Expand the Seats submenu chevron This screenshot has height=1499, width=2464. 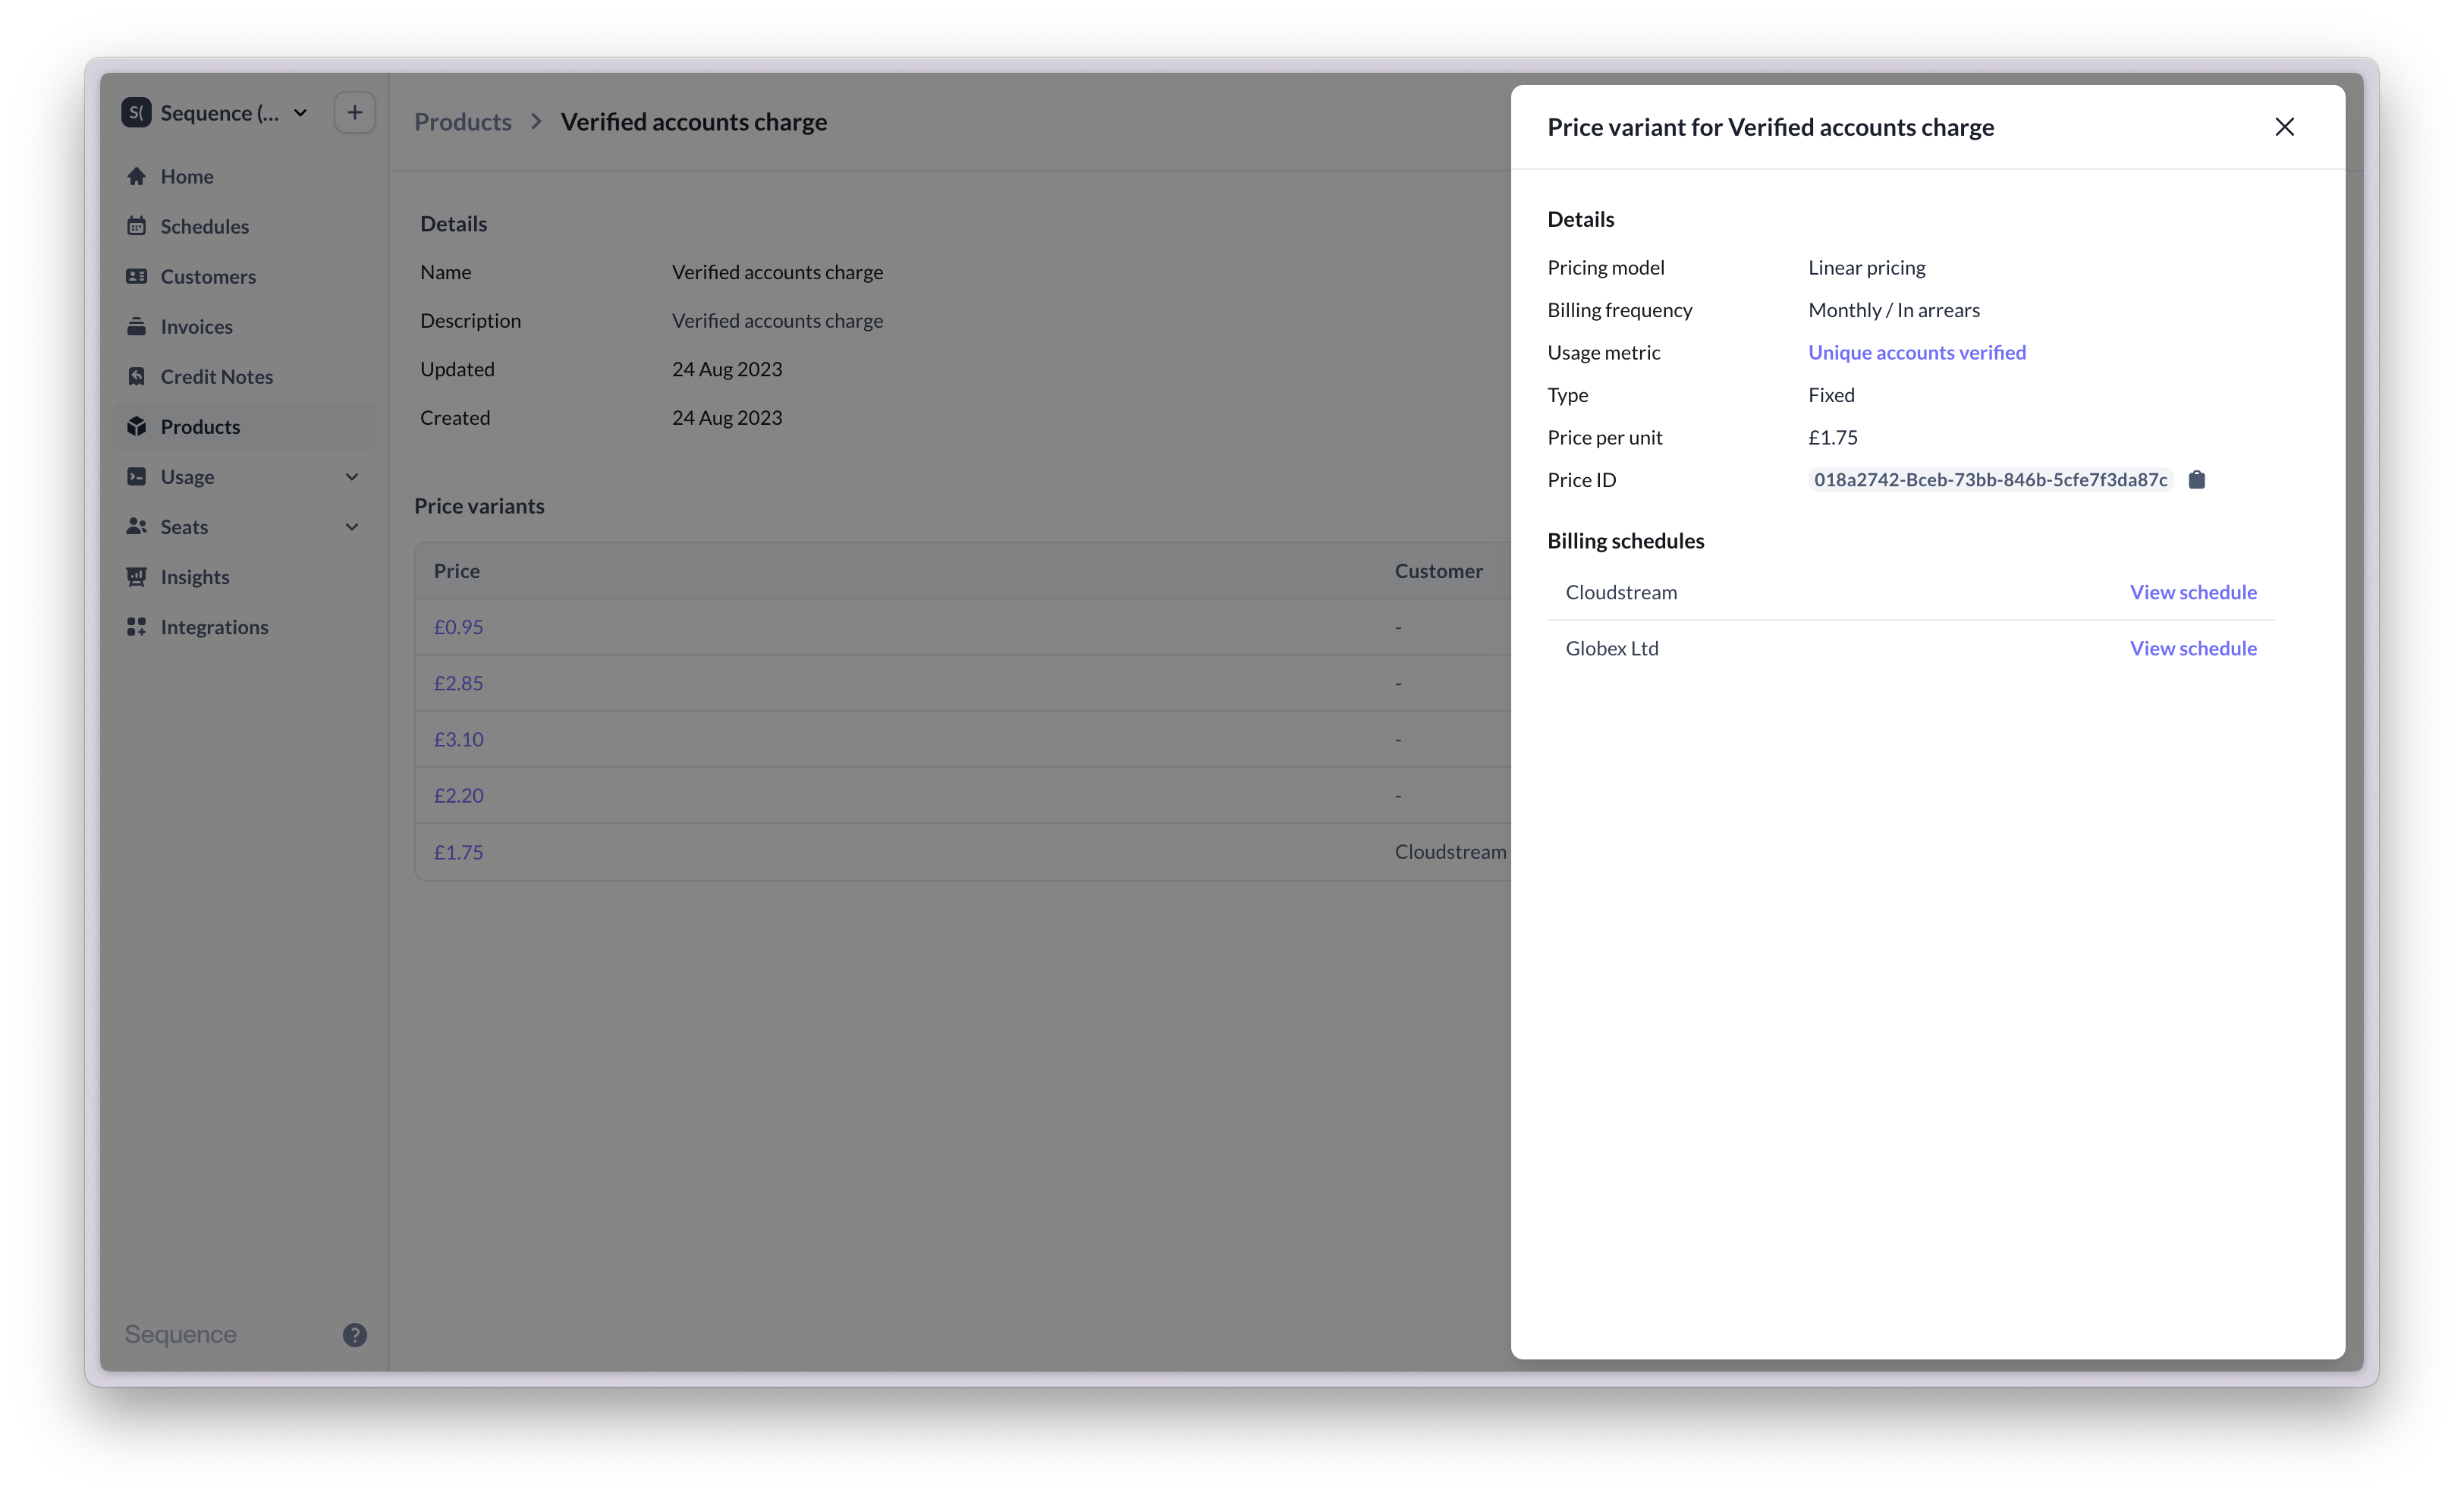pyautogui.click(x=352, y=527)
